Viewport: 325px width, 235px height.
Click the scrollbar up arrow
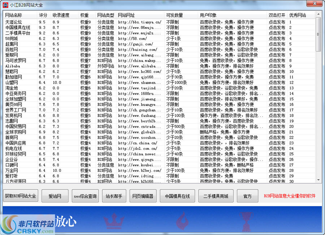point(318,14)
